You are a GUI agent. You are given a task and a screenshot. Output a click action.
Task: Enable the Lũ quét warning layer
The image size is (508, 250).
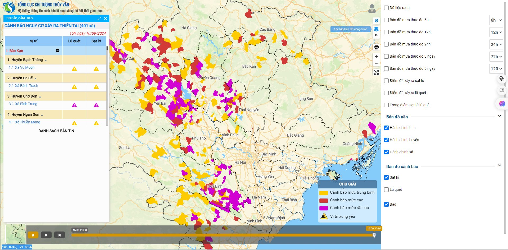[x=386, y=190]
